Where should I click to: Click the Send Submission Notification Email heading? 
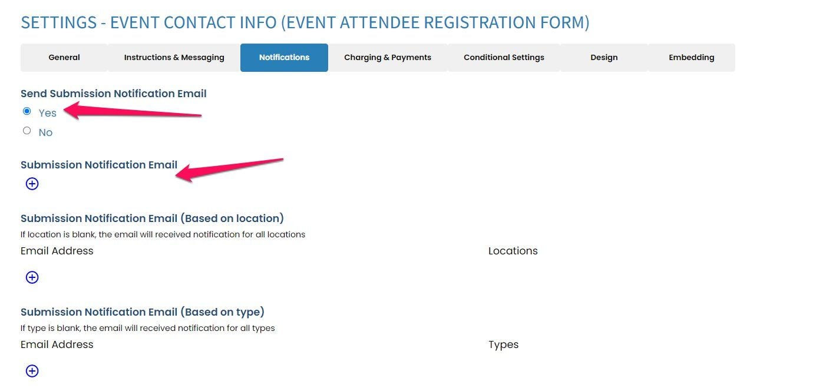pos(113,94)
